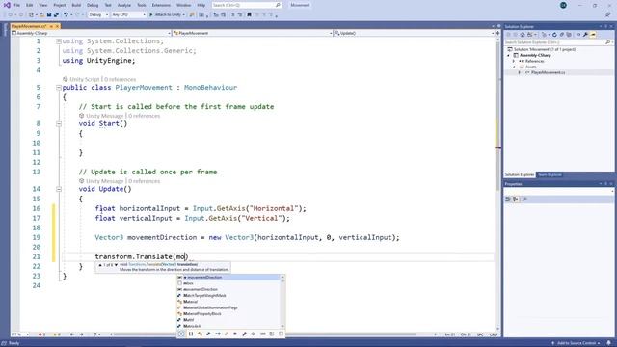617x347 pixels.
Task: Click the Visual Studio logo icon
Action: tap(7, 5)
